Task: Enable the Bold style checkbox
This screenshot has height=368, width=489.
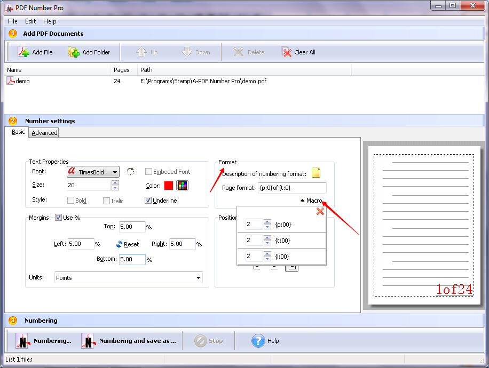Action: [x=71, y=201]
